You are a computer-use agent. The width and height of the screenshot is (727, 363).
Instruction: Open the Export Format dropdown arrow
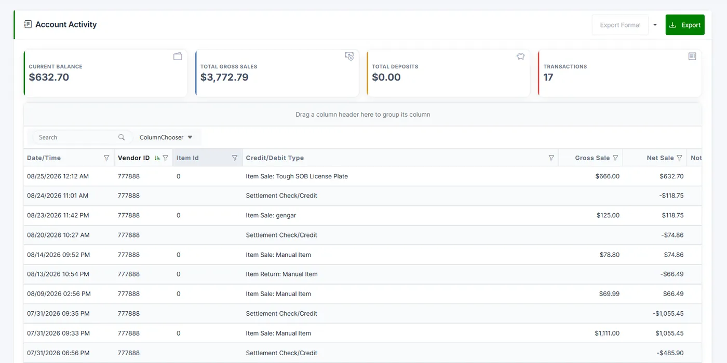coord(655,25)
